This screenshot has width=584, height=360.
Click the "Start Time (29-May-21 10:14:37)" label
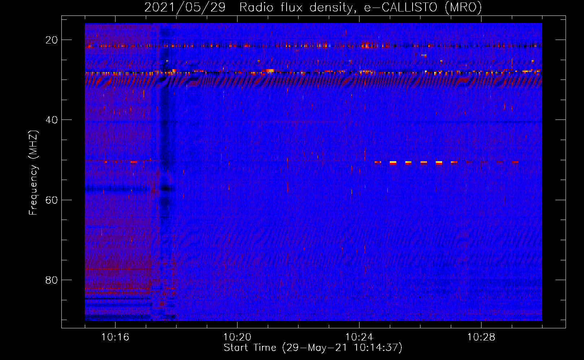point(313,348)
